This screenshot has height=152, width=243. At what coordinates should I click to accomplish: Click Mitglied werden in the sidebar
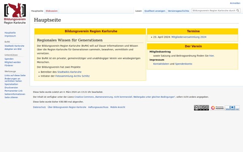[x=13, y=62]
